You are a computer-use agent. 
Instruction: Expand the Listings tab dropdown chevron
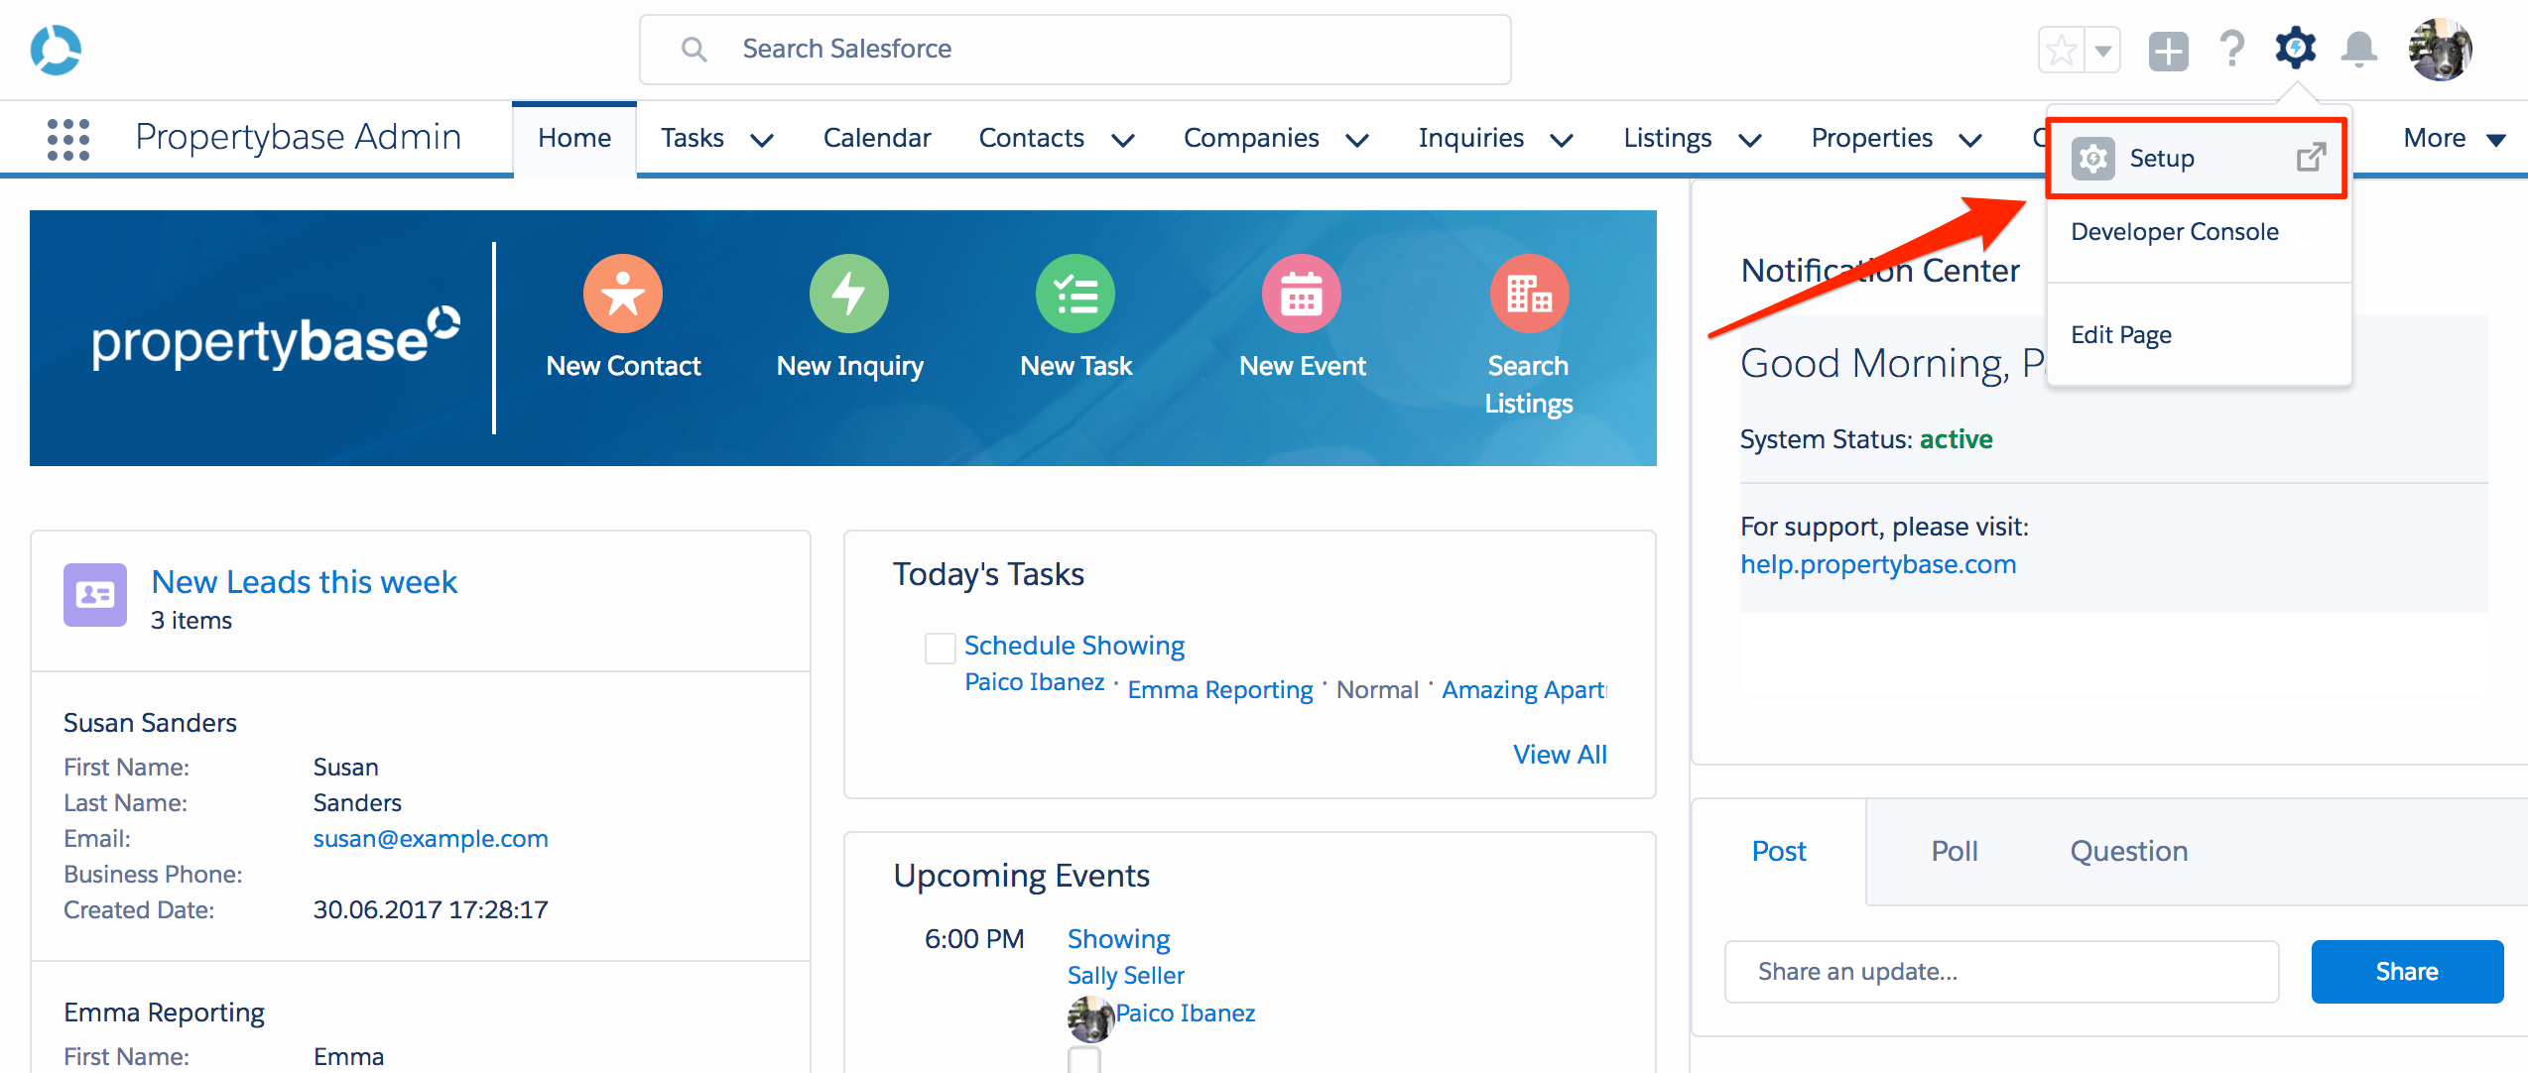pyautogui.click(x=1750, y=140)
